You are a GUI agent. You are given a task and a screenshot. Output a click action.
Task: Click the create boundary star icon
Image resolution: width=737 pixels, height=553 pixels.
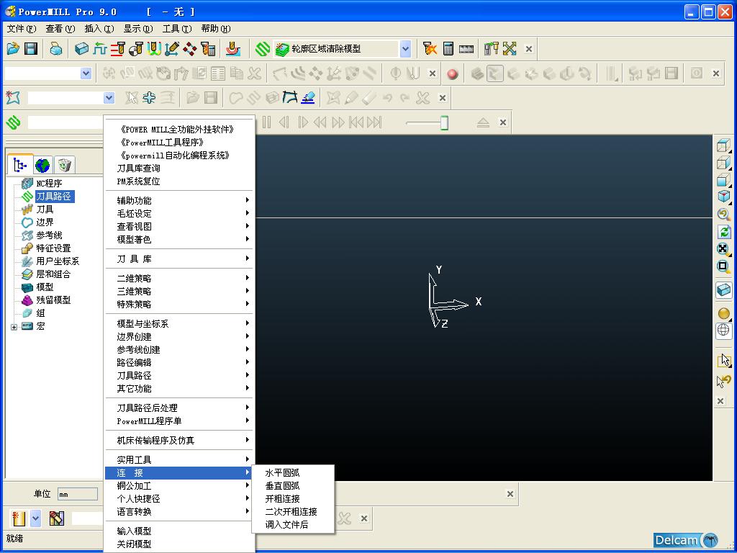coord(13,98)
